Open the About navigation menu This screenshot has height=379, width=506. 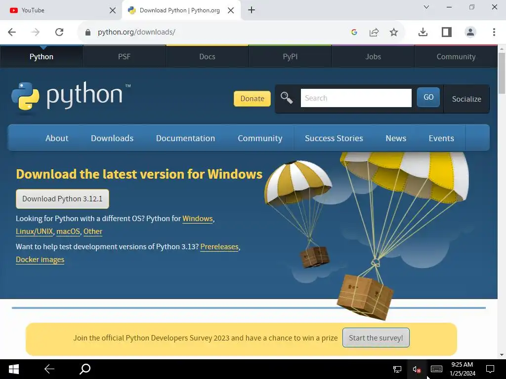click(57, 138)
